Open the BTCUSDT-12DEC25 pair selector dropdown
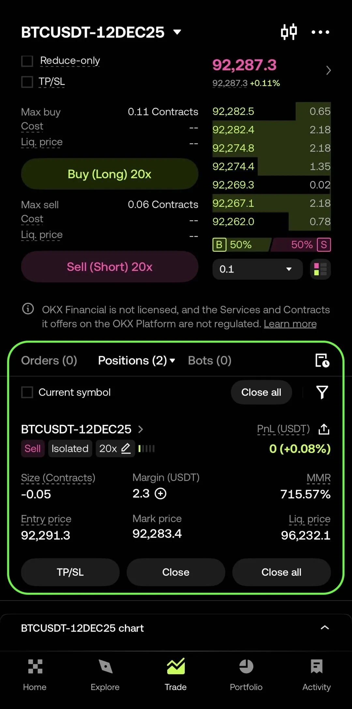The height and width of the screenshot is (709, 352). click(x=101, y=32)
